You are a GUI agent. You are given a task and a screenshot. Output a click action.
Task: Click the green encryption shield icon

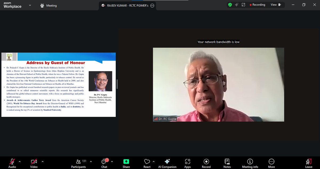pos(230,5)
